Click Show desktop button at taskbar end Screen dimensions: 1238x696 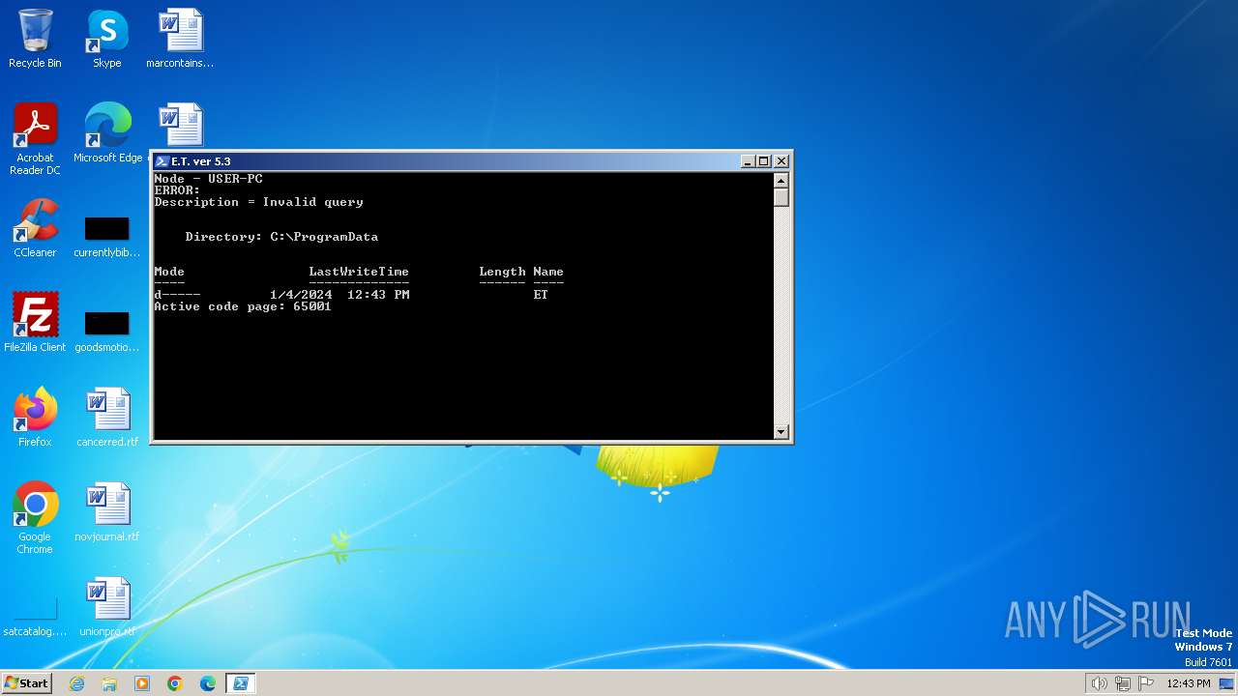point(1228,683)
